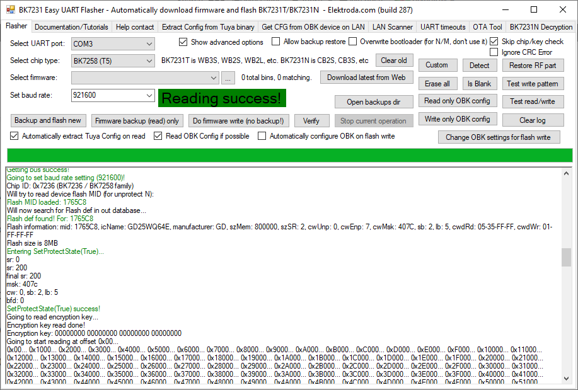Click Download latest from Web button

pos(366,77)
